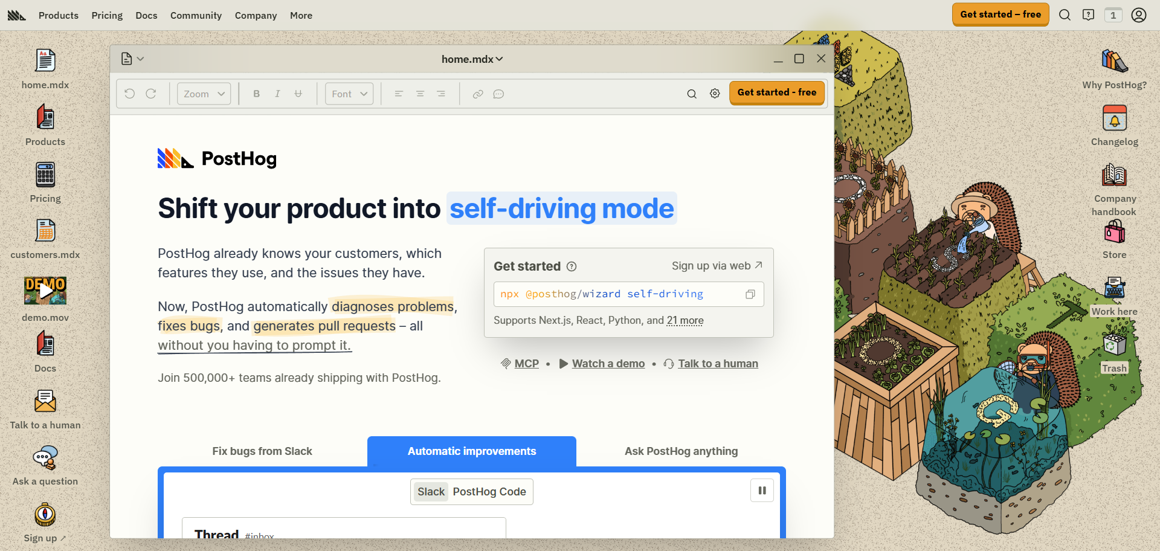Open the Changelog desktop icon
This screenshot has height=551, width=1160.
coord(1115,125)
